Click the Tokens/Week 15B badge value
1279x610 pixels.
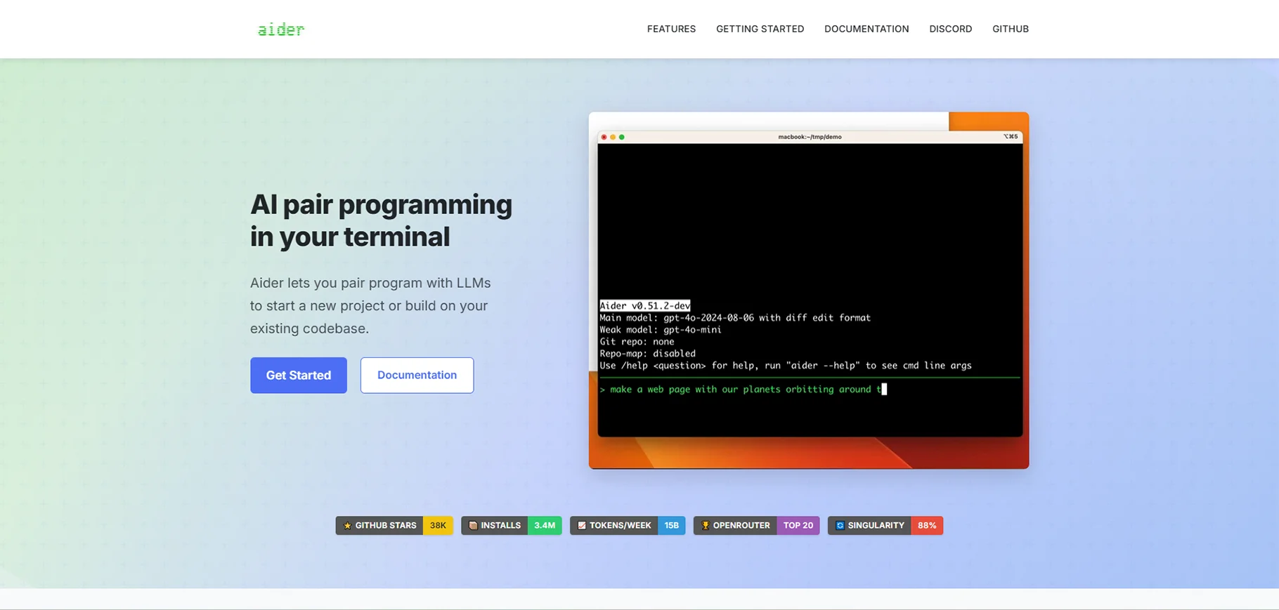[x=672, y=525]
